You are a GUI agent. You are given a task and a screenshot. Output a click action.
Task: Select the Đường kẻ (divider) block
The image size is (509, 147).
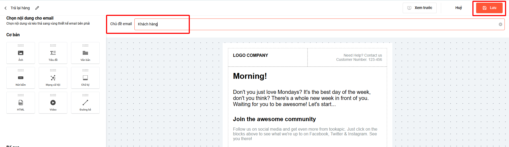(85, 103)
